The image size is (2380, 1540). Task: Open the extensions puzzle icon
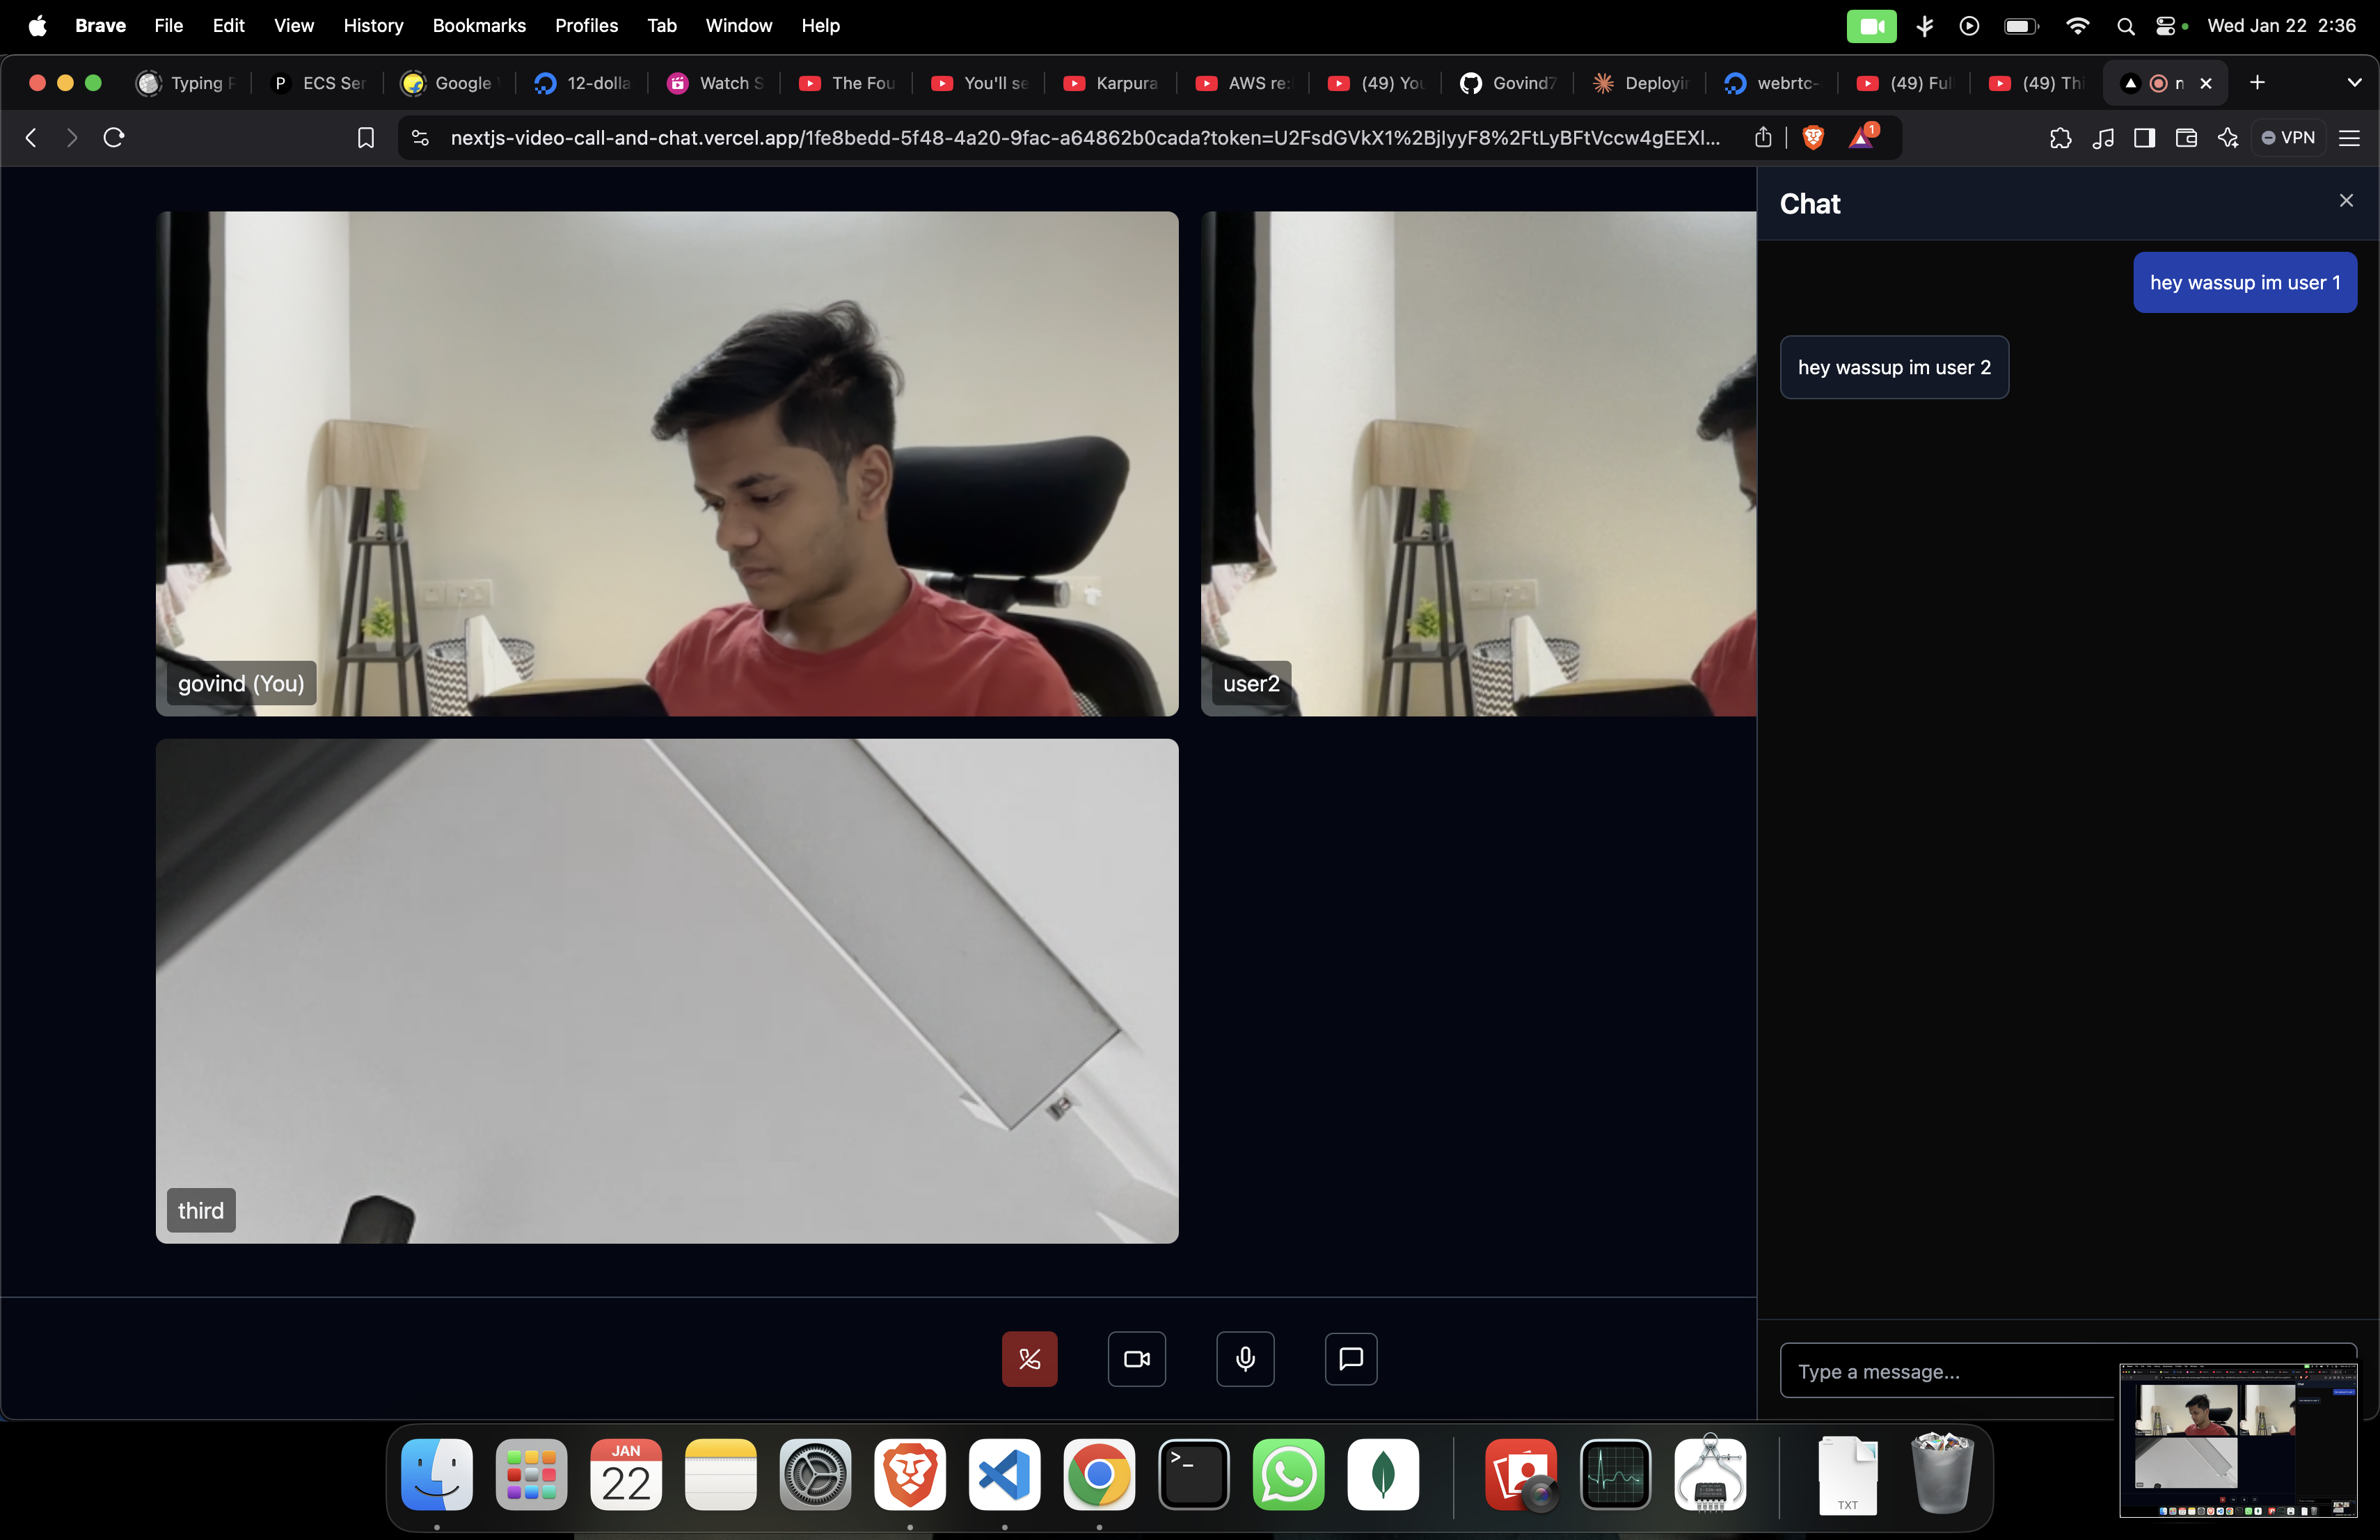(2060, 138)
